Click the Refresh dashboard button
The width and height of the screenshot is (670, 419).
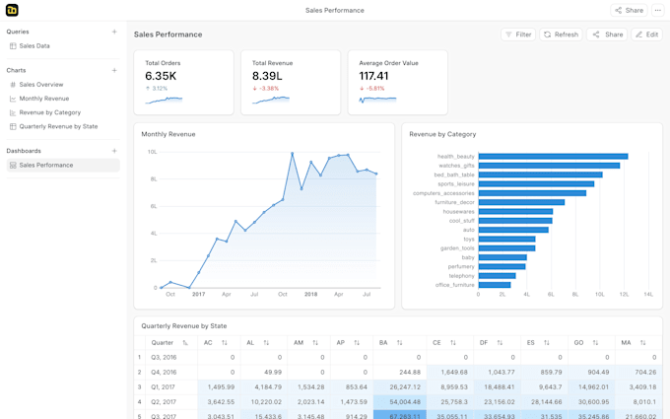tap(562, 35)
